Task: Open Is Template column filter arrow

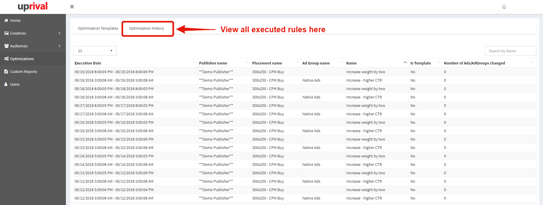Action: click(439, 62)
